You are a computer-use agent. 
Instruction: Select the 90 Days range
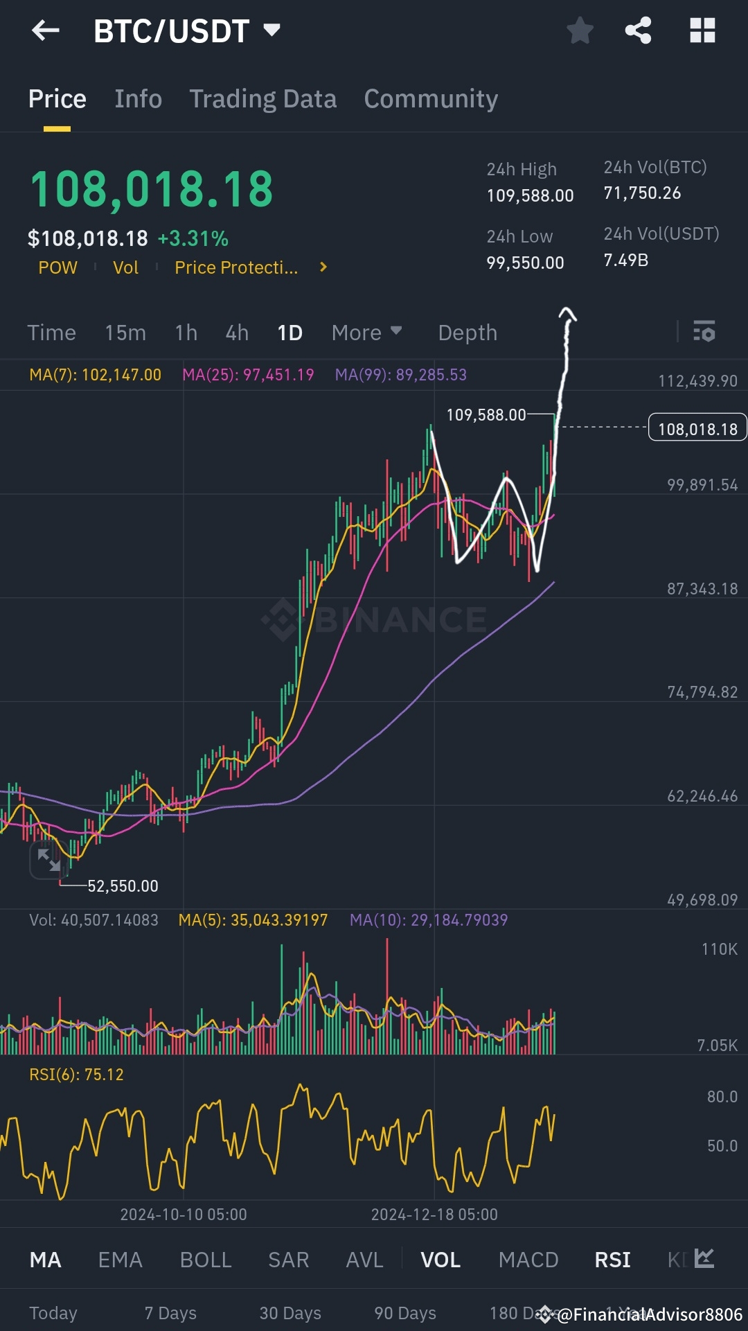click(404, 1312)
